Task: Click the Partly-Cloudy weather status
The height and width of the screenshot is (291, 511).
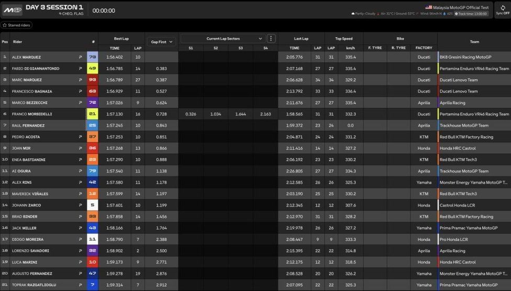Action: point(363,14)
